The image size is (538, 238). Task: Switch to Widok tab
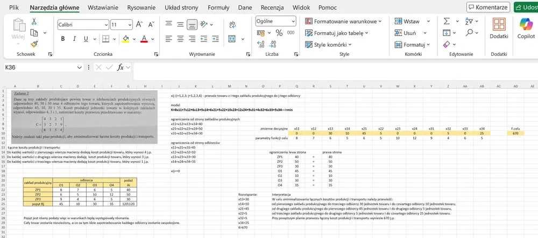point(301,7)
